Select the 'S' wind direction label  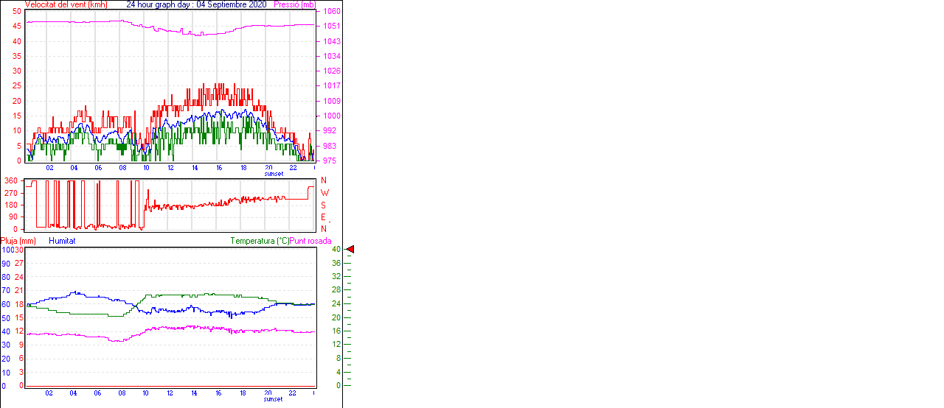point(323,205)
